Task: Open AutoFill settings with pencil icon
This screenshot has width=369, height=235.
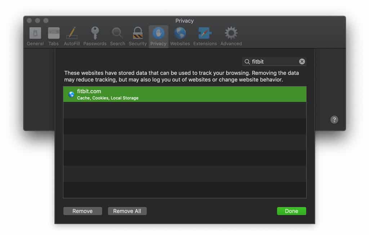Action: (72, 36)
